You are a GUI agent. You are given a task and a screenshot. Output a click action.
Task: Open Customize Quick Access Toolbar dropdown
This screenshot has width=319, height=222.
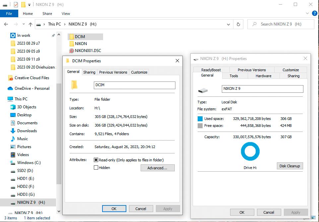click(29, 5)
